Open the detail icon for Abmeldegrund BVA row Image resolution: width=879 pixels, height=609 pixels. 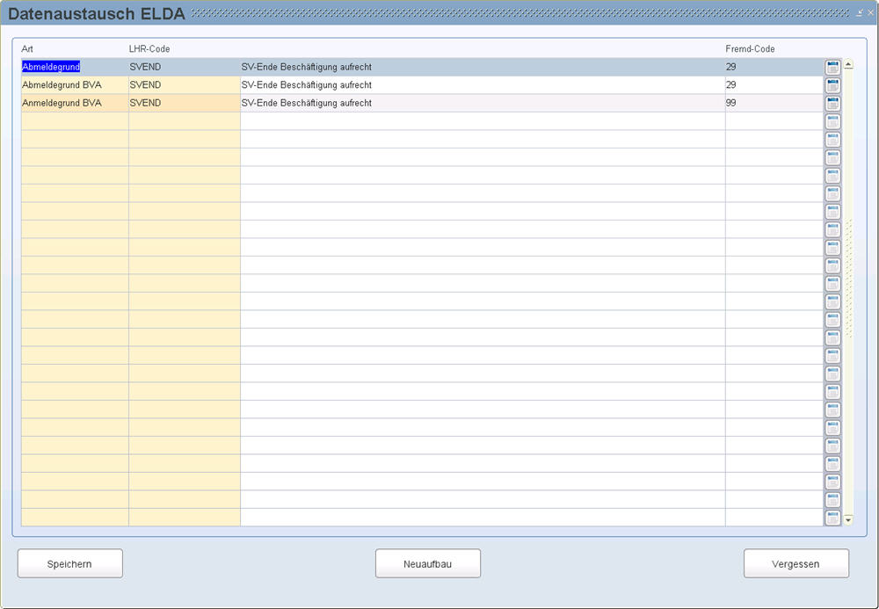(x=832, y=85)
